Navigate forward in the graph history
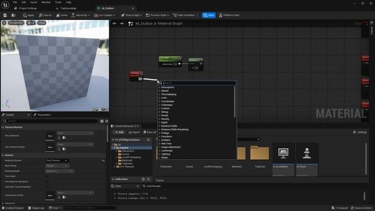Image resolution: width=375 pixels, height=211 pixels. coord(122,23)
